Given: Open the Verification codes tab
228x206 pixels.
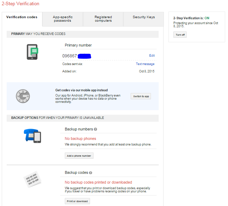Looking at the screenshot, I should click(x=22, y=17).
